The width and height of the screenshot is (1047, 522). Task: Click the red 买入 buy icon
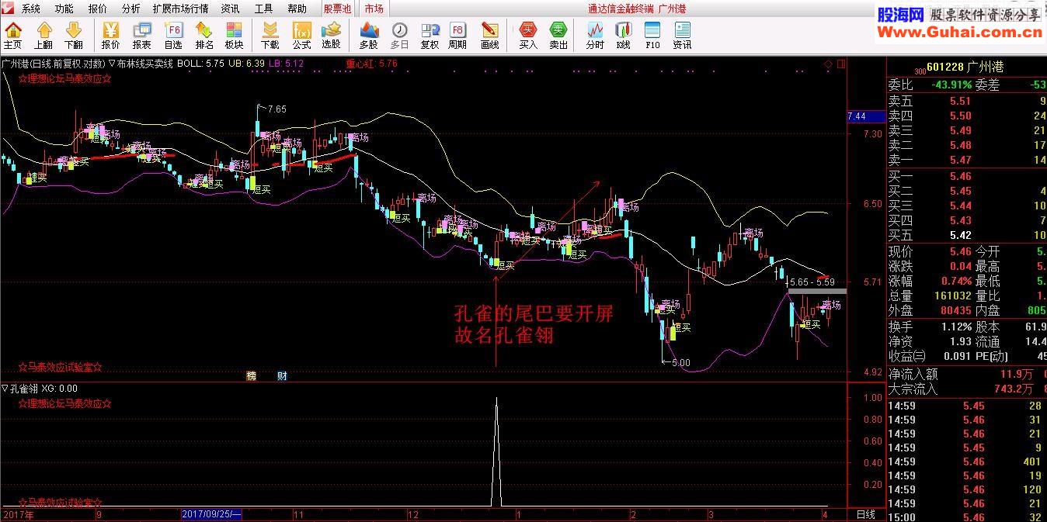coord(528,35)
